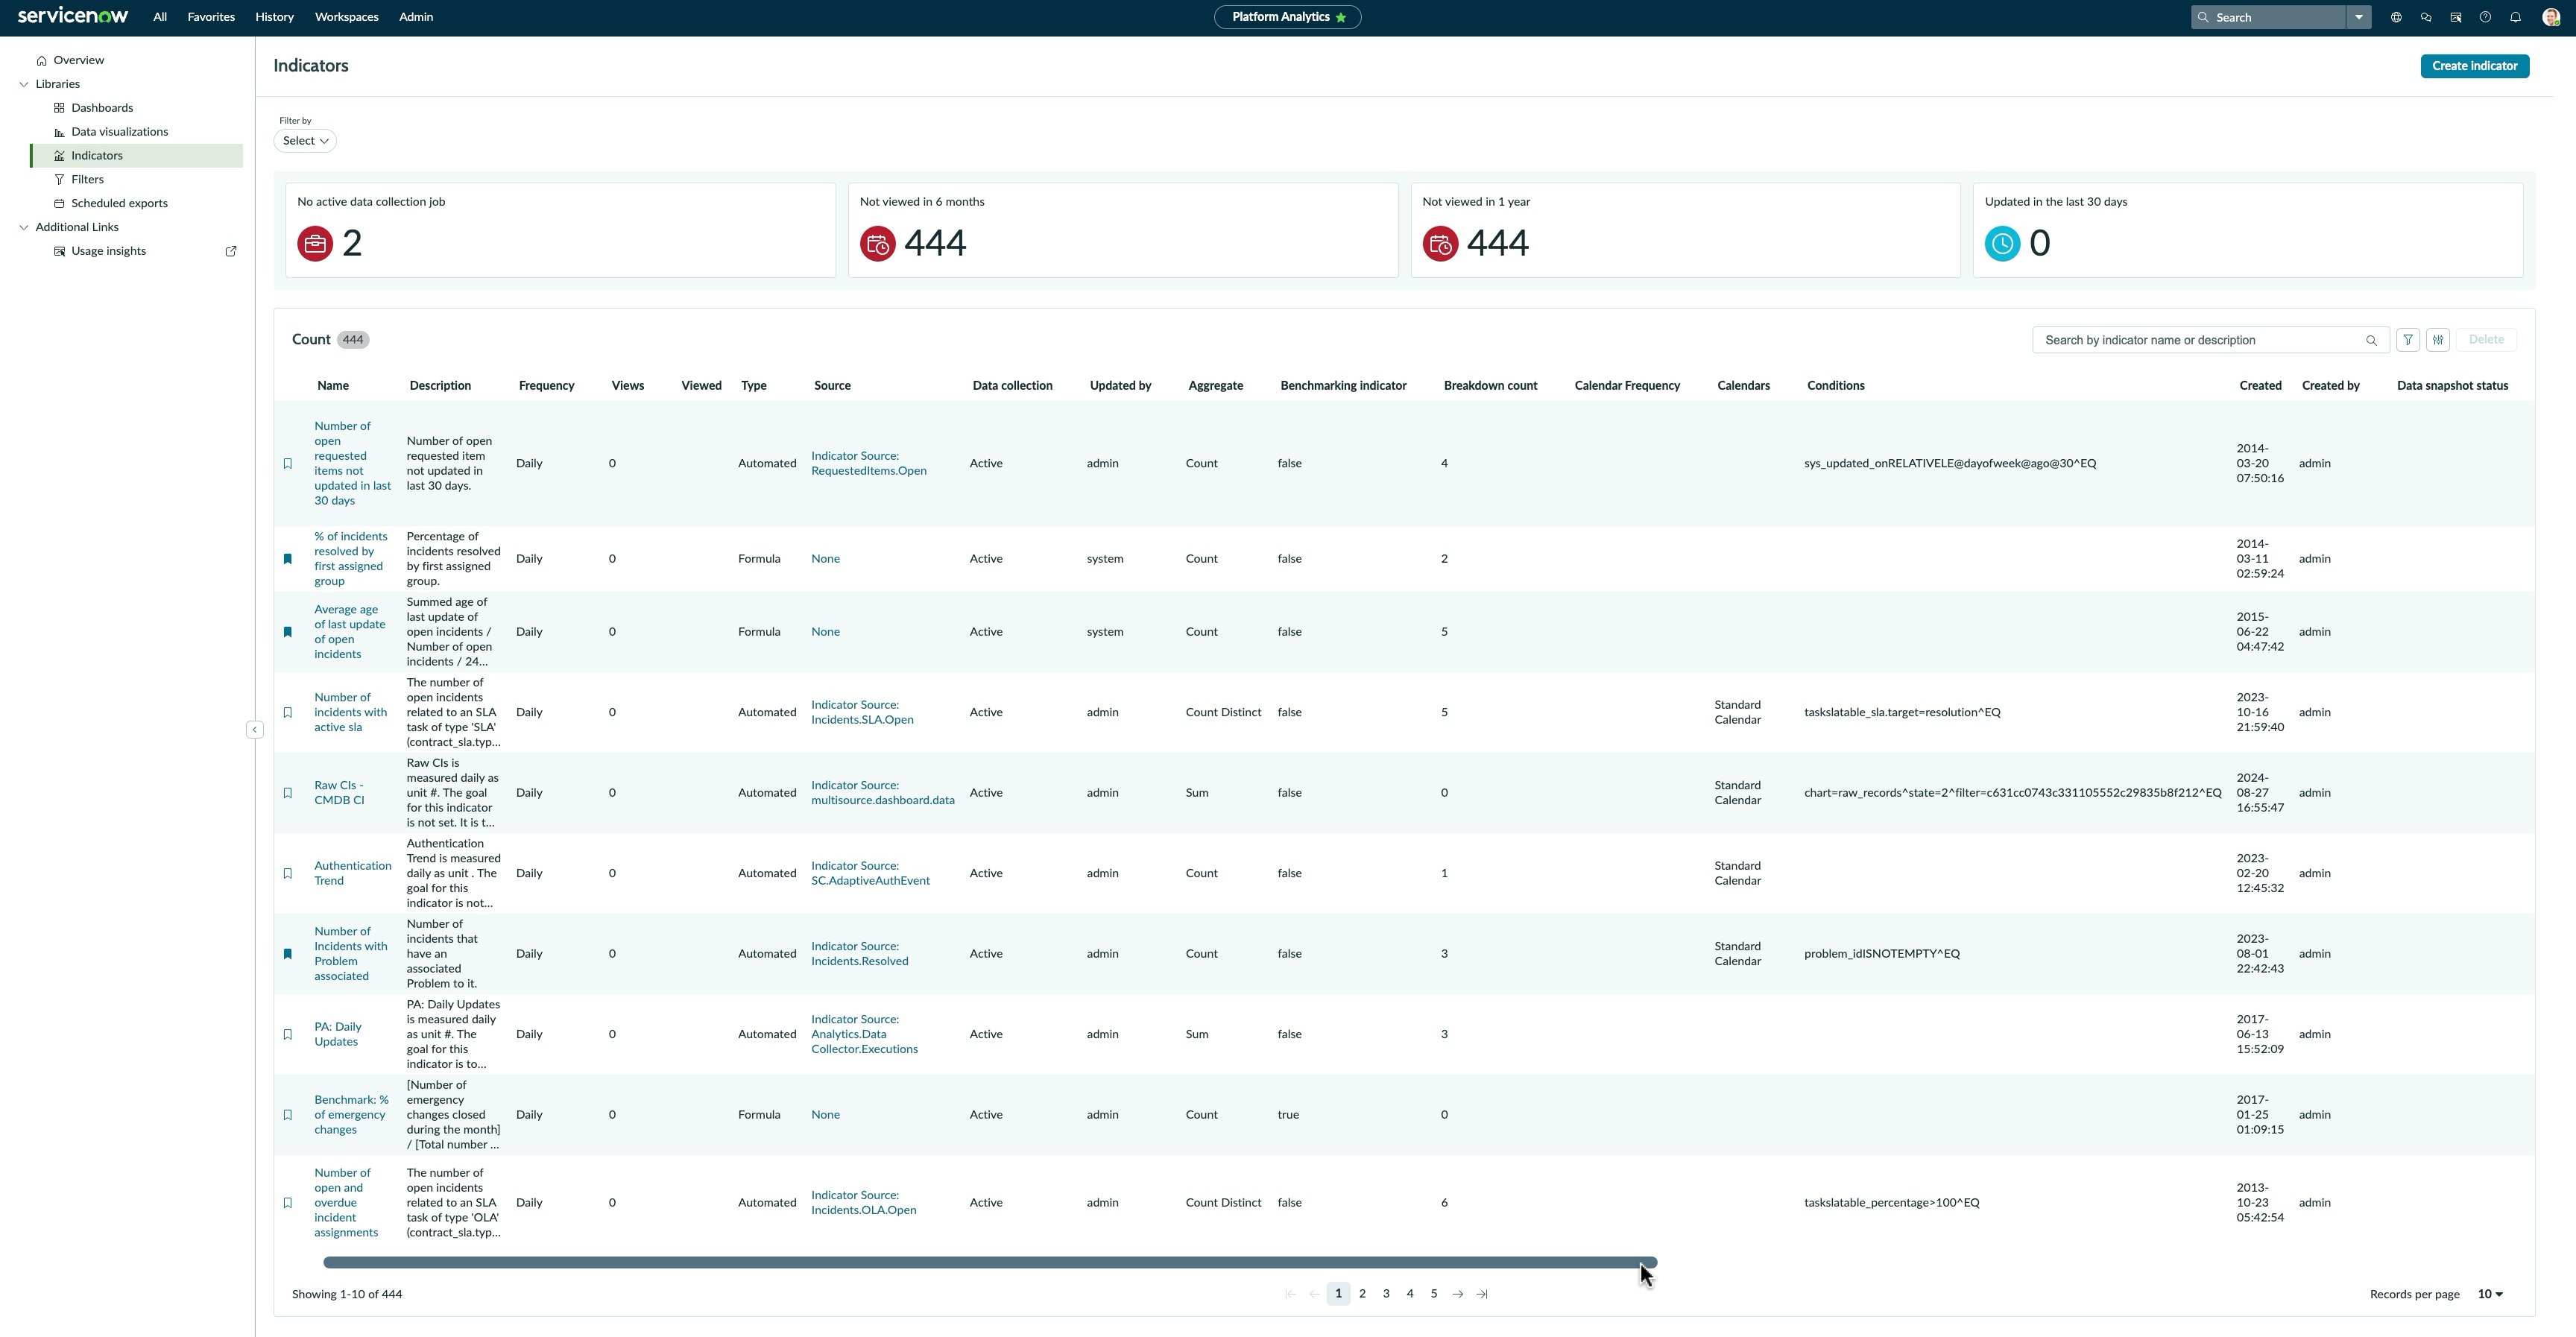The image size is (2576, 1337).
Task: Go to page 2 of results
Action: click(1362, 1295)
